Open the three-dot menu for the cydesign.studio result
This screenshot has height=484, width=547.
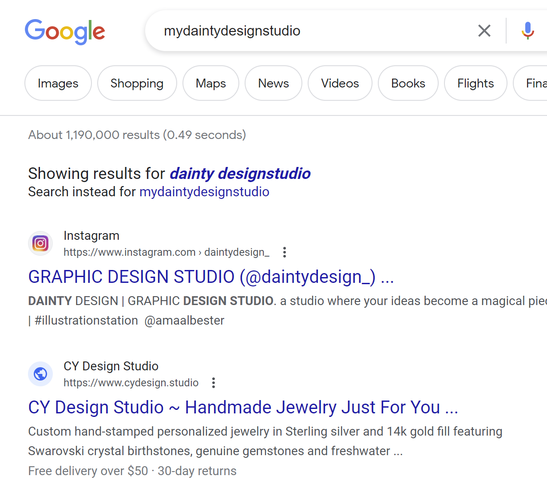coord(214,383)
